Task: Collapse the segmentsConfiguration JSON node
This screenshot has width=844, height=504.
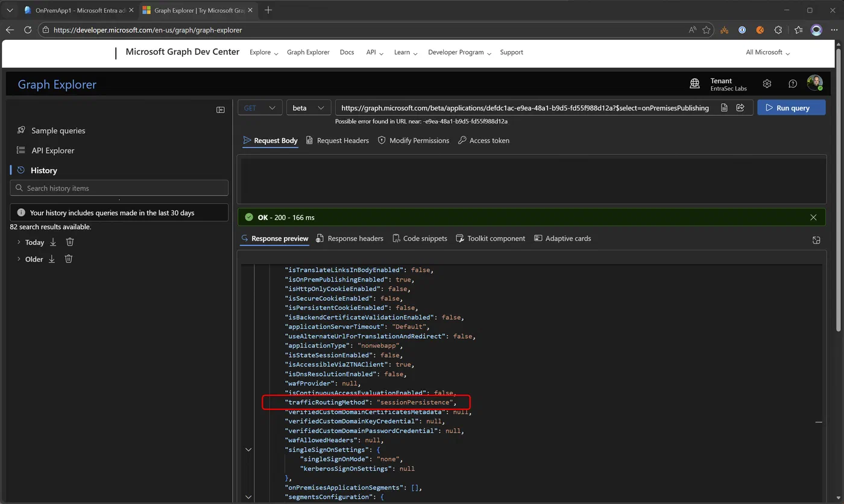Action: 248,497
